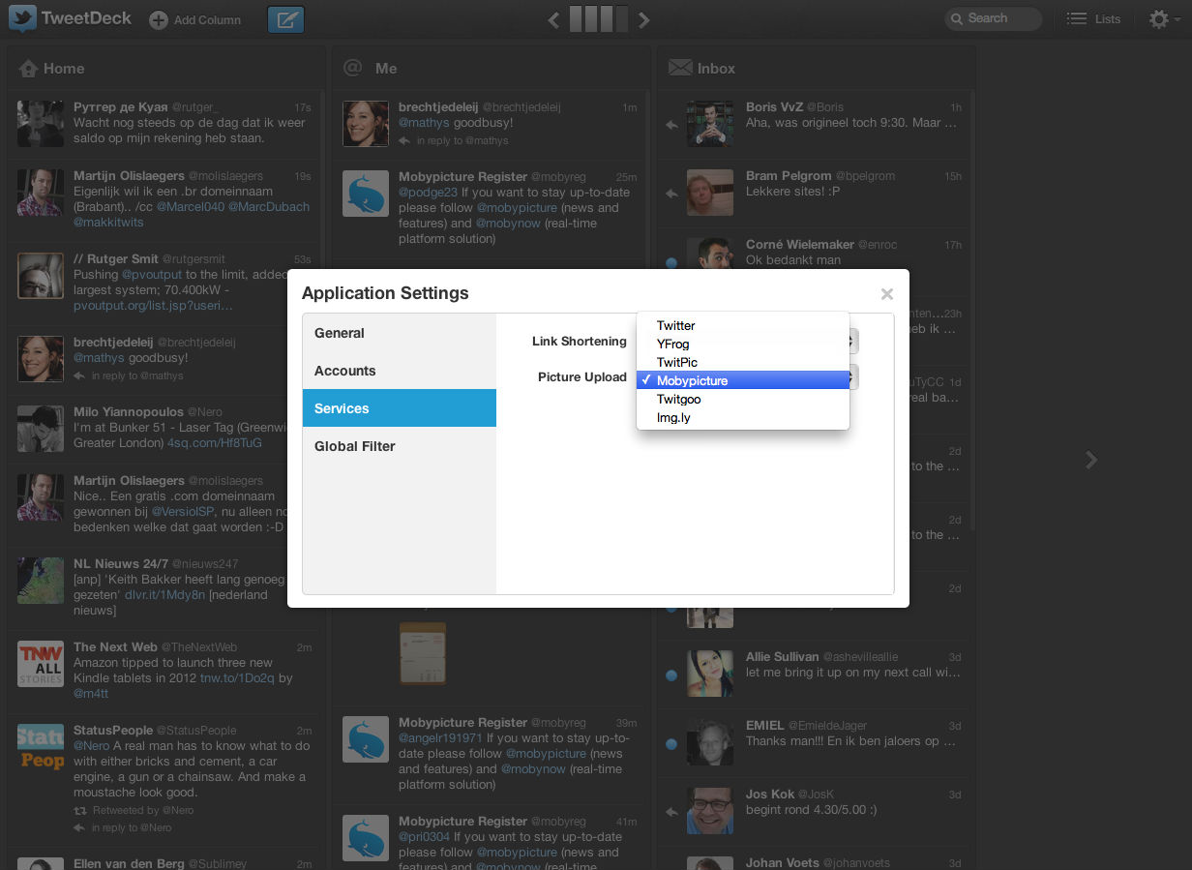Click the Add Column plus icon
The height and width of the screenshot is (870, 1192).
[159, 20]
